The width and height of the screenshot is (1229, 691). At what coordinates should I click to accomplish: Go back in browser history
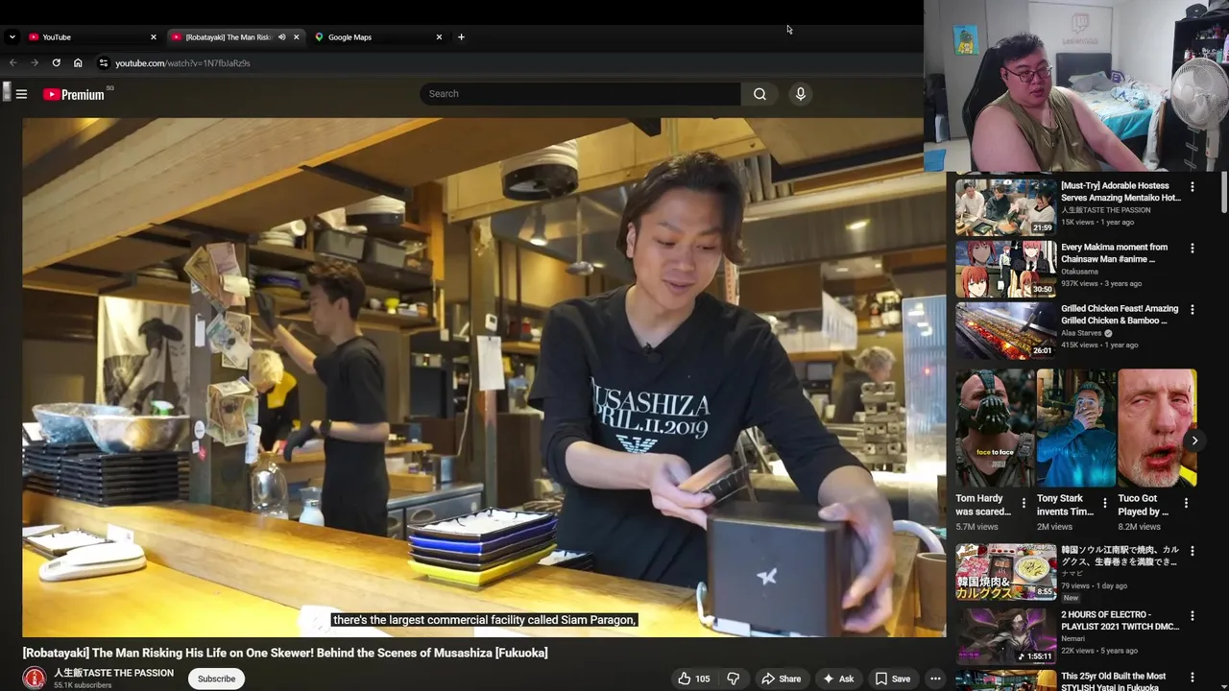[13, 63]
